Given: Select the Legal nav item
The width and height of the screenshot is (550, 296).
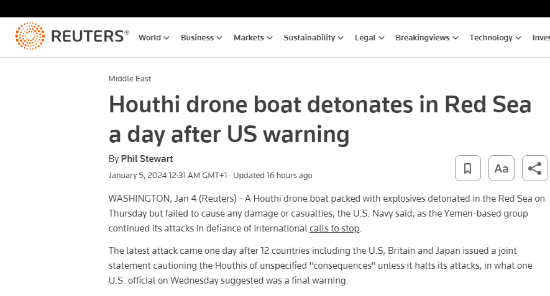Looking at the screenshot, I should 365,37.
